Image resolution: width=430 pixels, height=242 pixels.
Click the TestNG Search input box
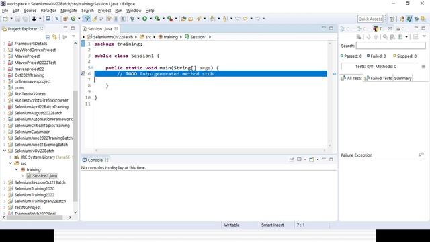click(x=391, y=46)
